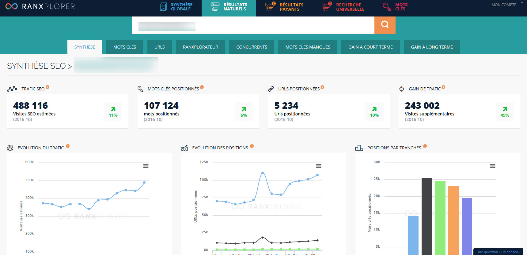Click the orange search magnifier button

pyautogui.click(x=385, y=25)
